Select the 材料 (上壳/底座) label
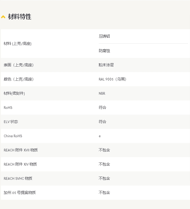Image resolution: width=190 pixels, height=209 pixels. pyautogui.click(x=18, y=44)
